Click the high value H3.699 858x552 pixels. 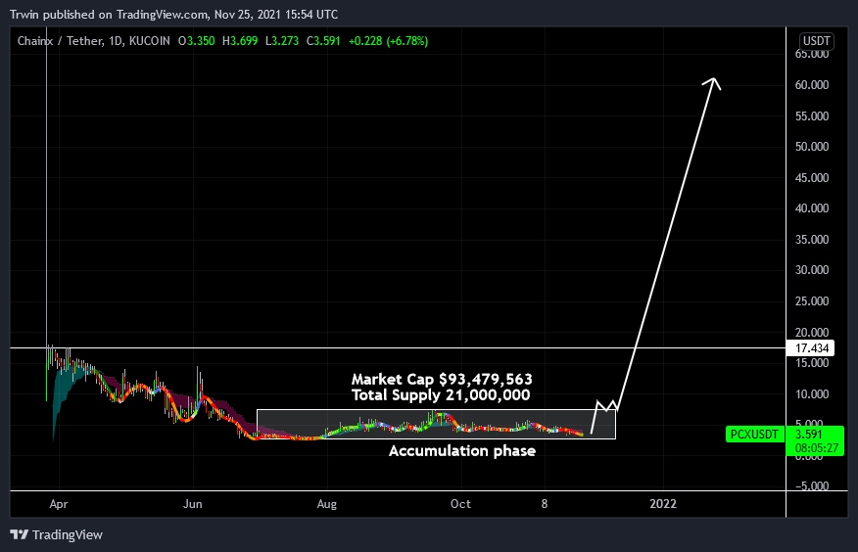240,41
